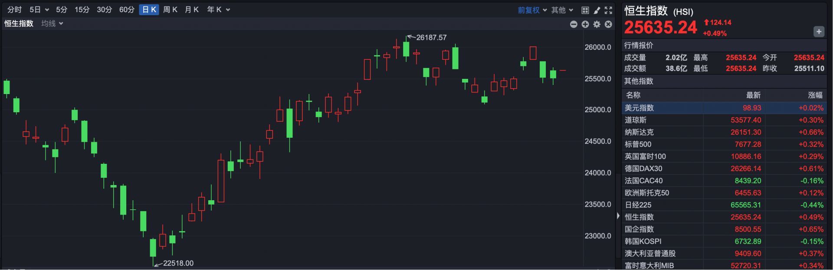833x270 pixels.
Task: Click the 23000.0 price axis label
Action: pos(597,236)
